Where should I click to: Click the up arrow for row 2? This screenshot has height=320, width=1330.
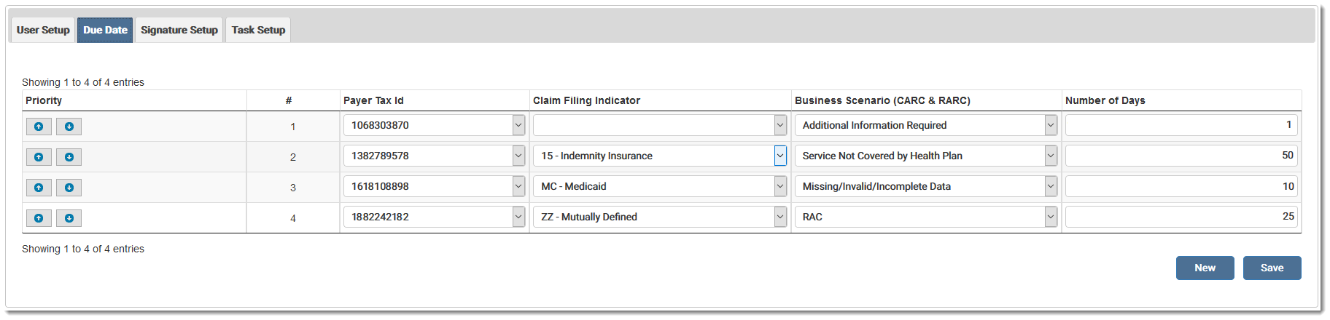point(39,157)
